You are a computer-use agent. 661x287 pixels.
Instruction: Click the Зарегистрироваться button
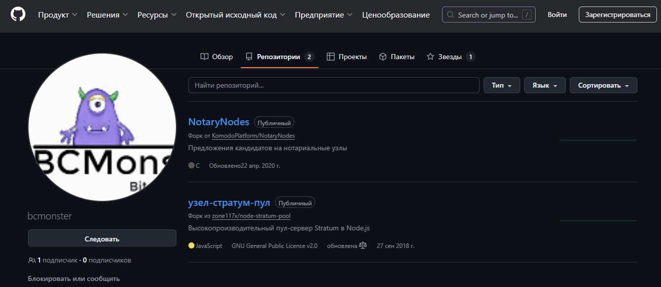pyautogui.click(x=617, y=15)
